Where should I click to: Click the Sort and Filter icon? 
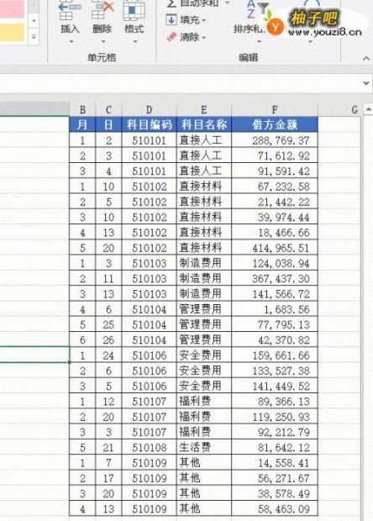(258, 10)
